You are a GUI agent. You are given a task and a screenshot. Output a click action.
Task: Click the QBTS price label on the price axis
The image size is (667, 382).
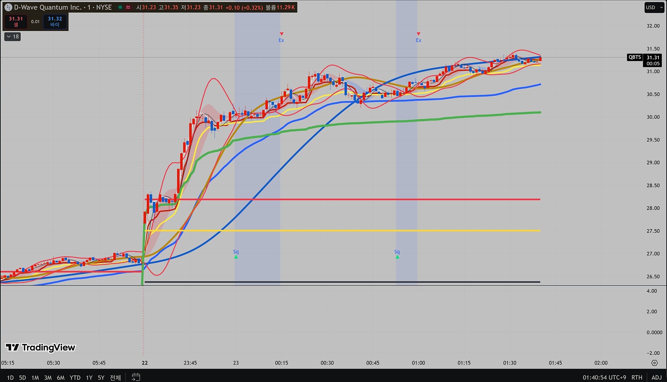coord(634,57)
